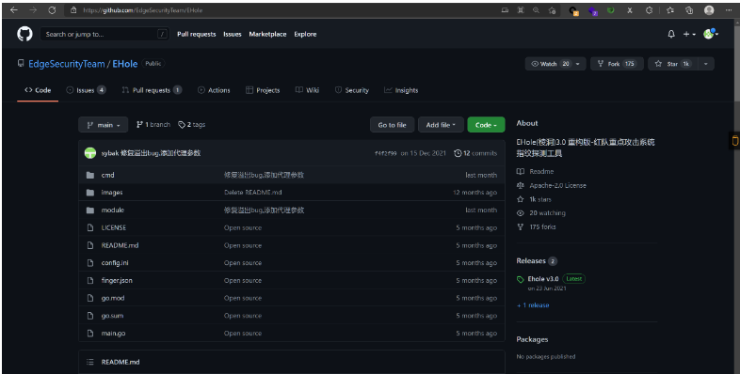Switch to the Issues tab

(x=86, y=90)
